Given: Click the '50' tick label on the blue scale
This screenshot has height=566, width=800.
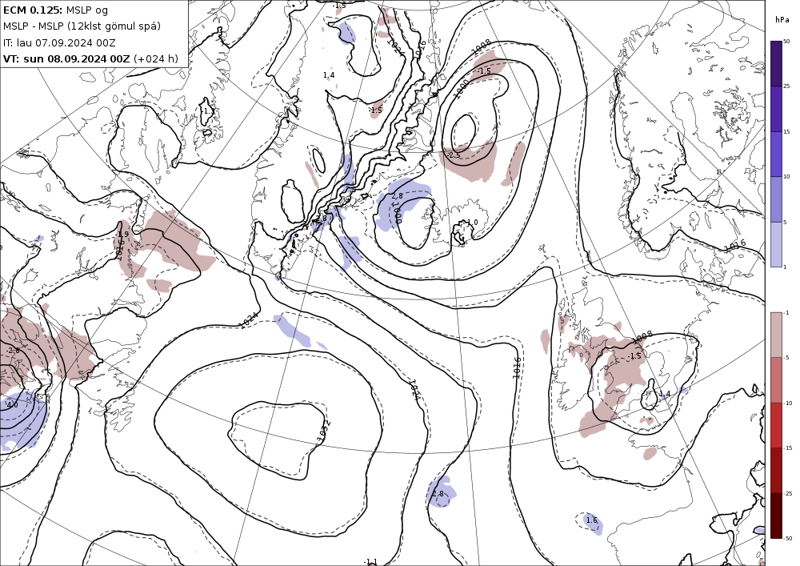Looking at the screenshot, I should click(786, 42).
